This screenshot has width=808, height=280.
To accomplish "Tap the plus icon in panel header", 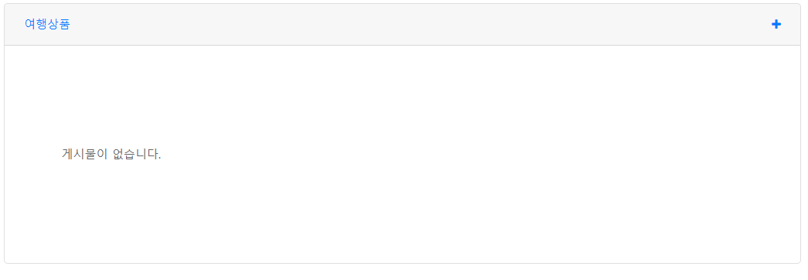I will point(776,24).
